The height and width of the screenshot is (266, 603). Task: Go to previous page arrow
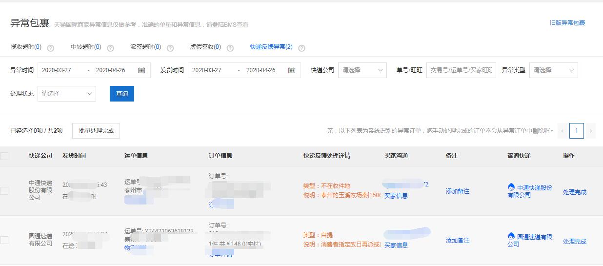[562, 131]
